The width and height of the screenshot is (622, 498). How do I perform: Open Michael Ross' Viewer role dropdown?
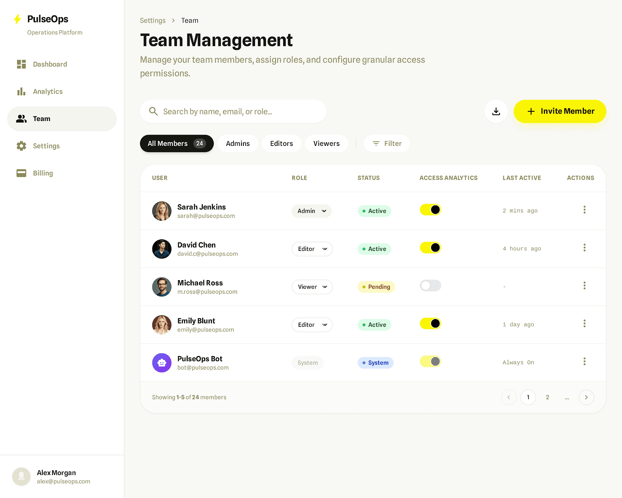pyautogui.click(x=312, y=287)
